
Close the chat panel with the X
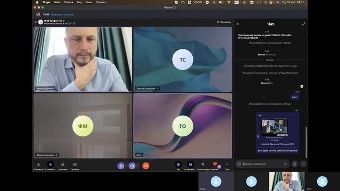pos(237,24)
